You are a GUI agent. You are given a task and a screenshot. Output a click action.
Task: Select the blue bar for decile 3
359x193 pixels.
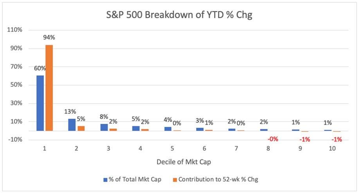pyautogui.click(x=104, y=127)
